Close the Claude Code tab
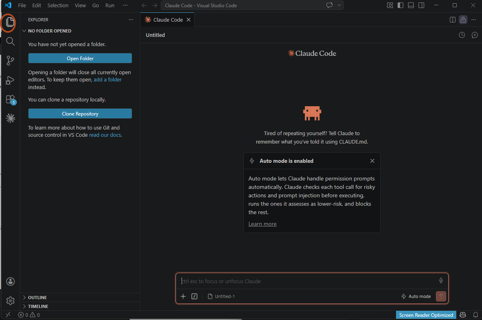Viewport: 482px width, 320px height. [188, 20]
